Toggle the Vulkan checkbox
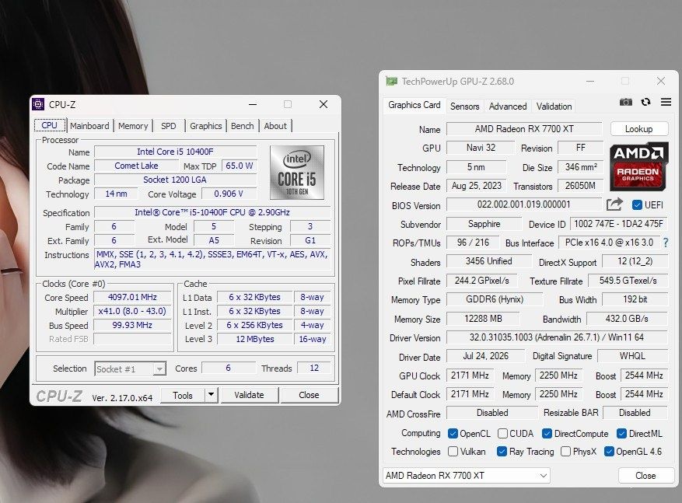The image size is (682, 503). (x=453, y=451)
